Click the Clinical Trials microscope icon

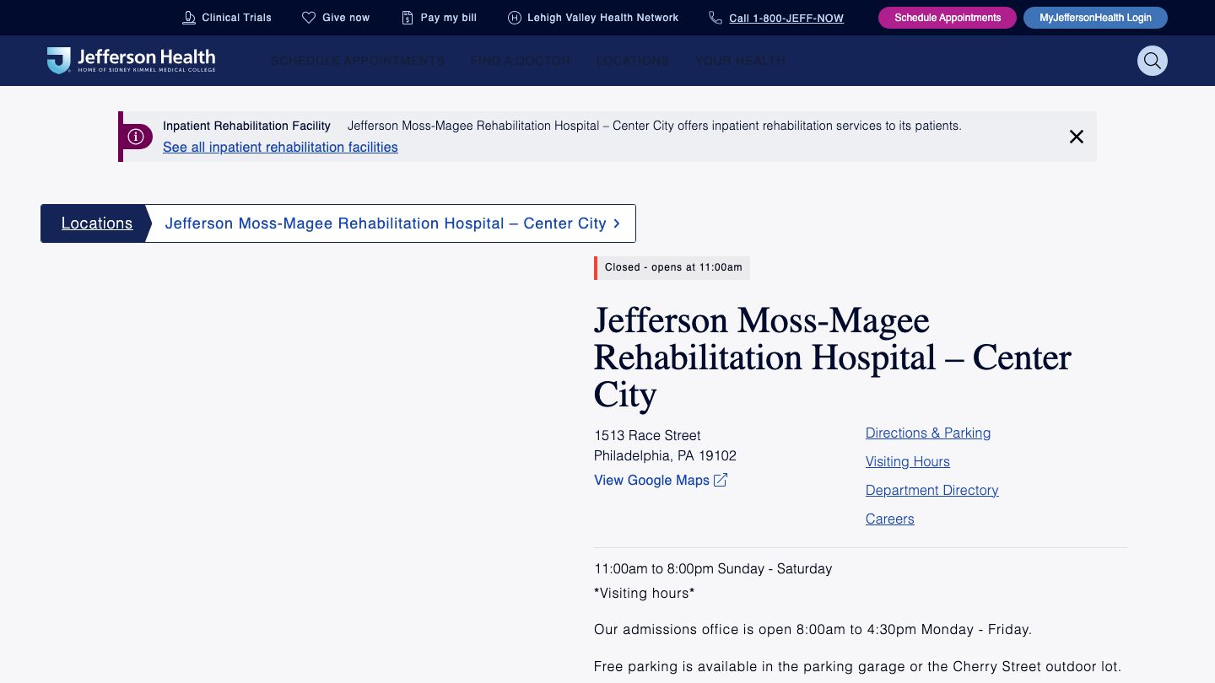(187, 18)
